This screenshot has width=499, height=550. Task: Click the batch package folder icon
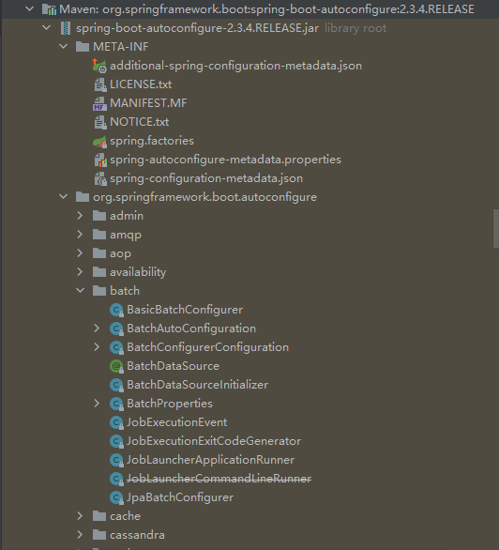click(99, 290)
